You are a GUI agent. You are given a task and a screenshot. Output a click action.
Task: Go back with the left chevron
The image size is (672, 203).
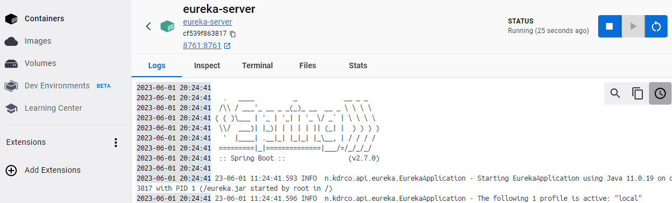pyautogui.click(x=148, y=26)
